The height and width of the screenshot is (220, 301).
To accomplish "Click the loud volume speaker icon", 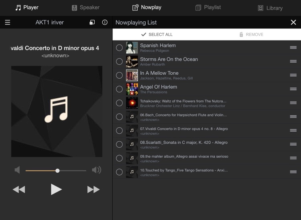I will [x=97, y=170].
